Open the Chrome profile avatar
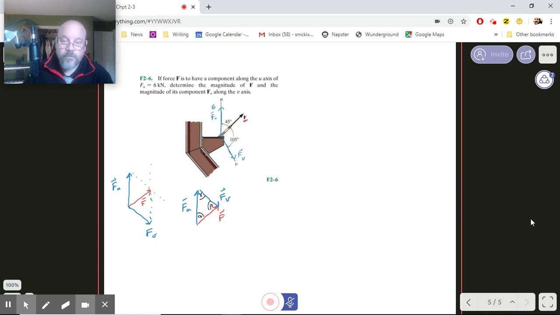Viewport: 560px width, 315px height. click(x=538, y=21)
